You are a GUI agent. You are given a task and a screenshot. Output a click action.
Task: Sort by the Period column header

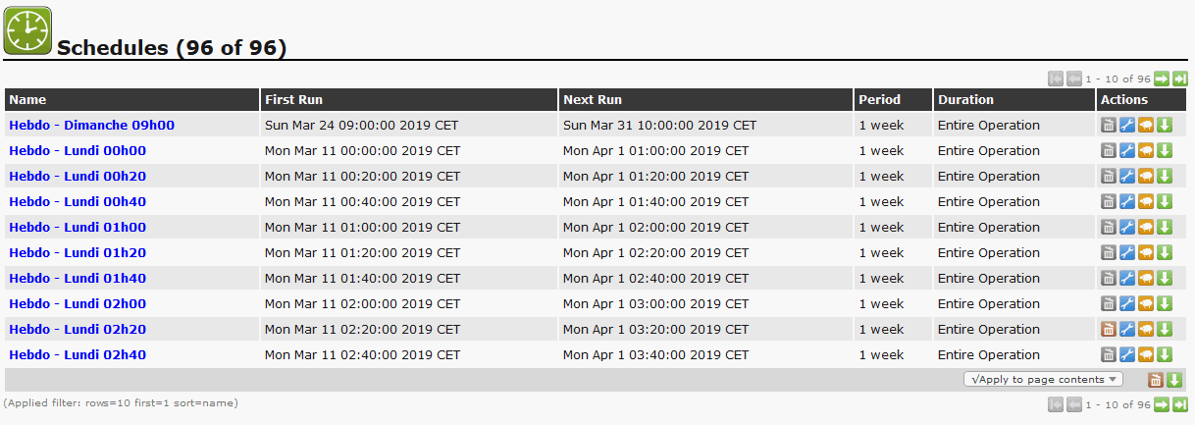tap(879, 99)
